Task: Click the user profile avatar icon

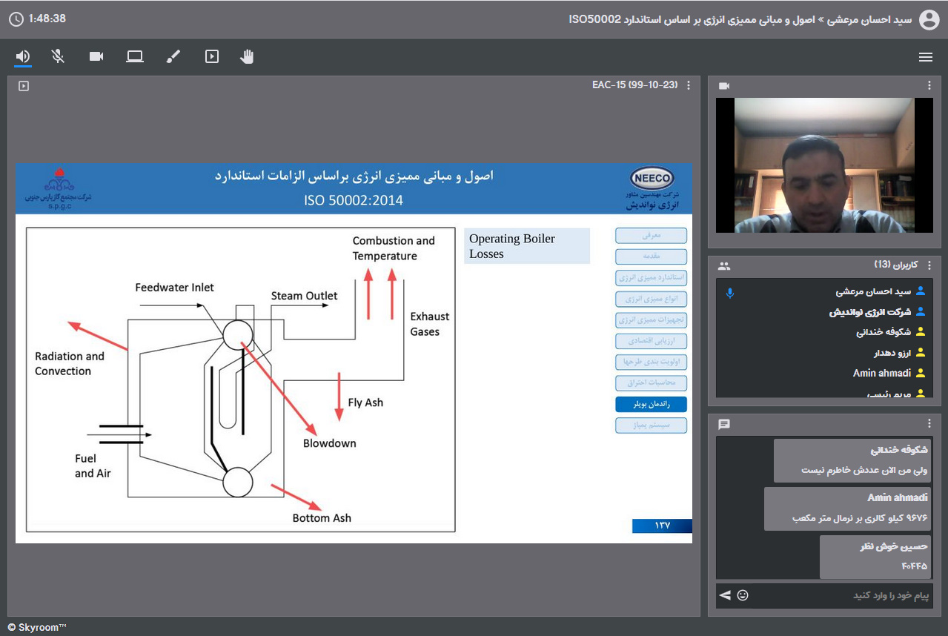Action: point(929,19)
